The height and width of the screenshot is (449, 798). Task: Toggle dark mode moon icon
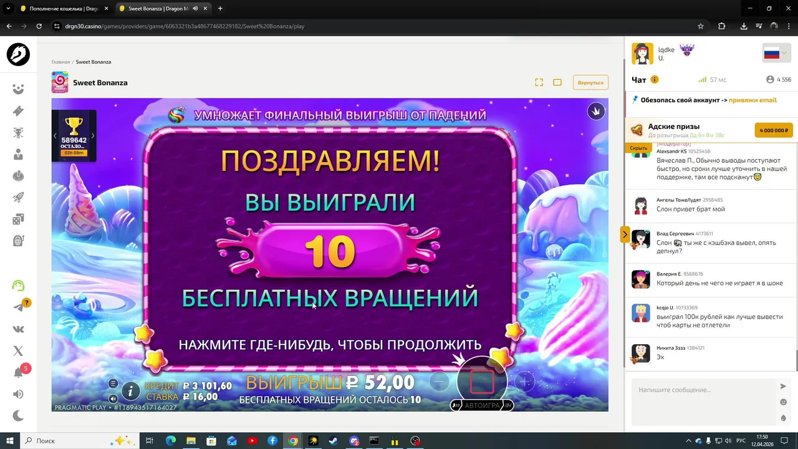tap(18, 416)
